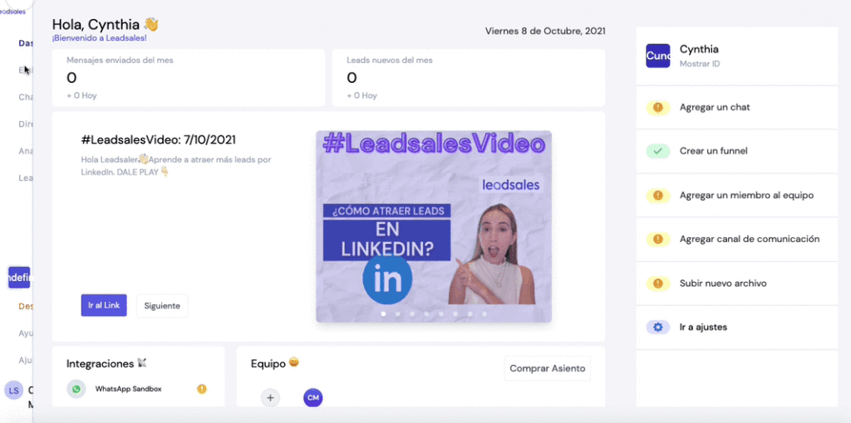
Task: Open Agregar un miembro al equipo
Action: [x=737, y=196]
